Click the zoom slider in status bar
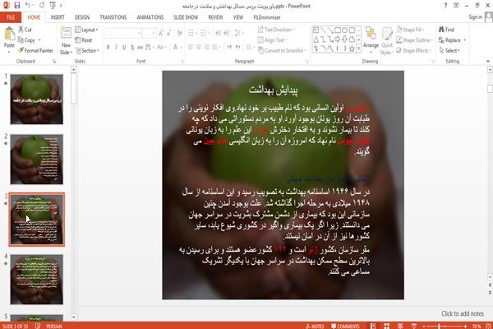The image size is (493, 329). [x=445, y=327]
